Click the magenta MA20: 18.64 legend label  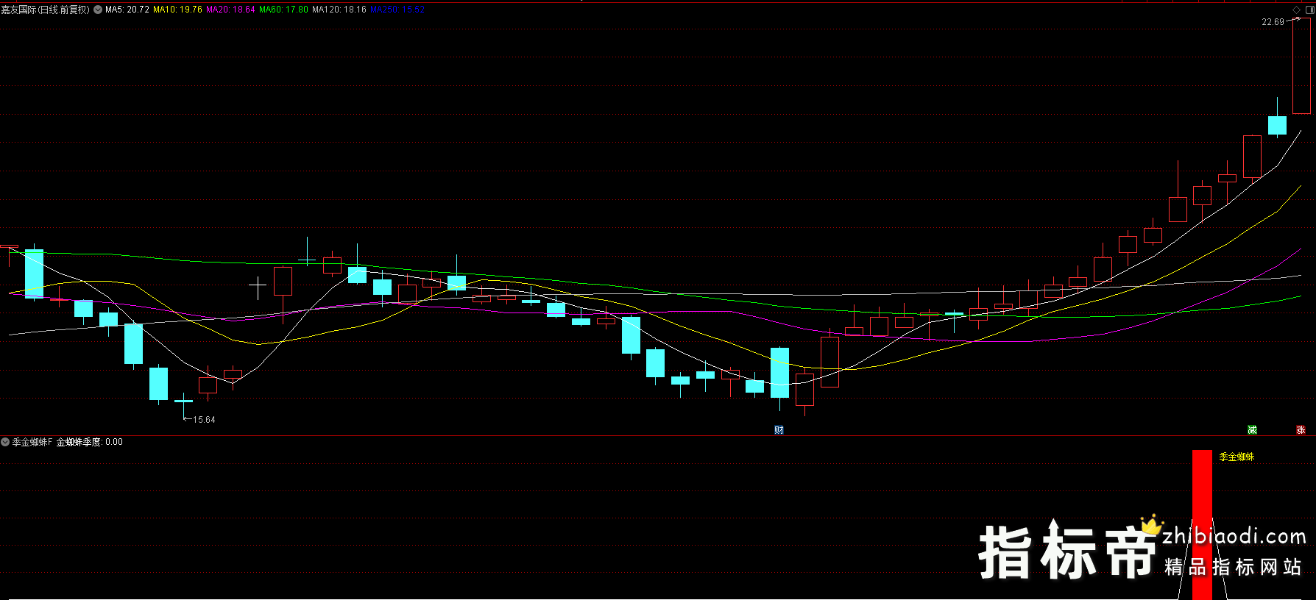tap(230, 10)
